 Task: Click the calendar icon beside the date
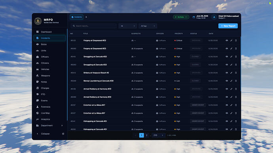[193, 17]
